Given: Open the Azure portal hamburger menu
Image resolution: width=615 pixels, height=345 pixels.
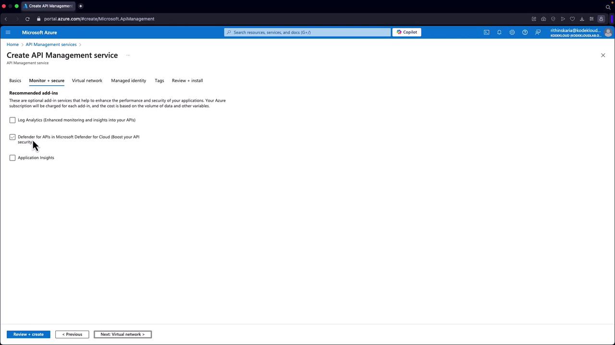Looking at the screenshot, I should 8,32.
